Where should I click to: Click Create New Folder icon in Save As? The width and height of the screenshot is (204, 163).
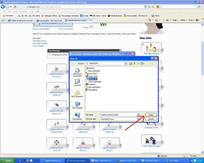(138, 63)
